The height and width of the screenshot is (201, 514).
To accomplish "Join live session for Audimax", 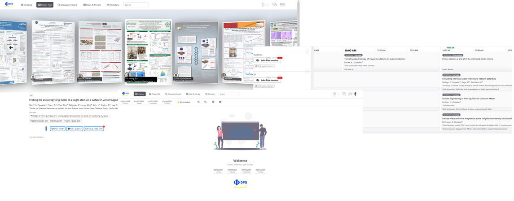I will click(267, 60).
